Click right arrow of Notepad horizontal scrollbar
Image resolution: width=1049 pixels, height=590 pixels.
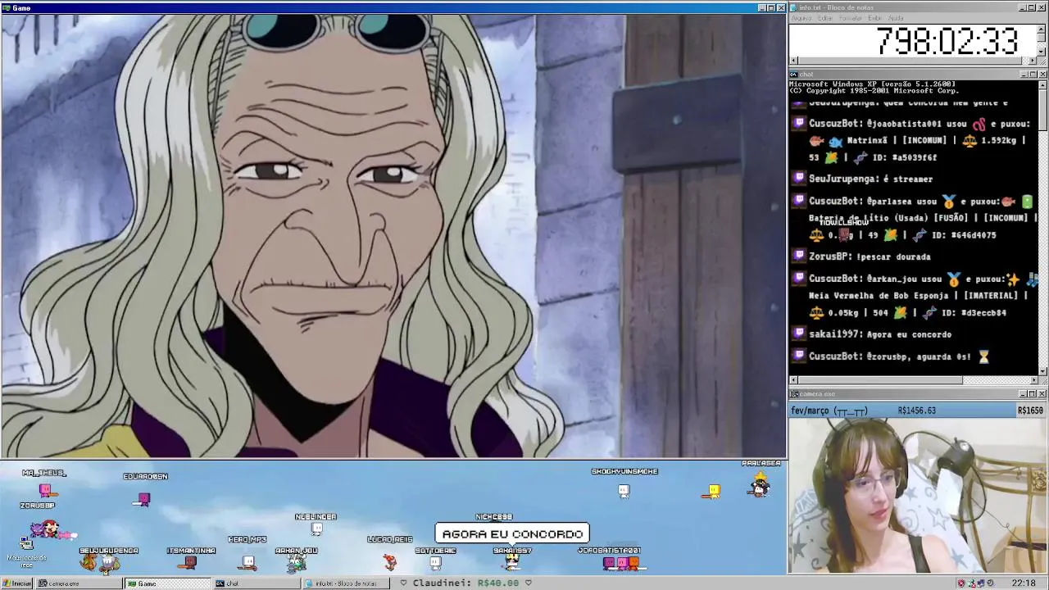1033,61
